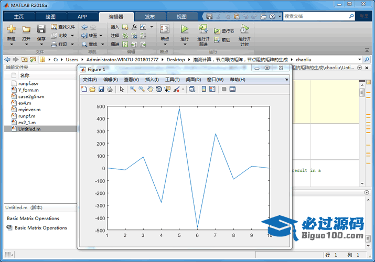Click the Breakpoints (断点) icon
375x262 pixels.
click(165, 29)
